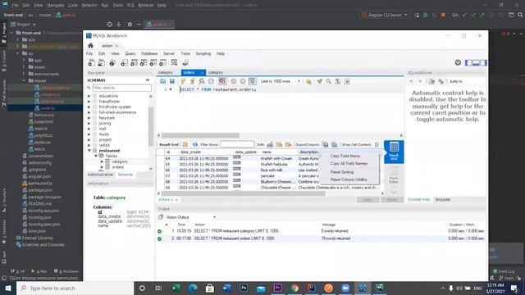The image size is (525, 295).
Task: Execute statement under cursor lightning-cursor icon
Action: click(x=192, y=81)
